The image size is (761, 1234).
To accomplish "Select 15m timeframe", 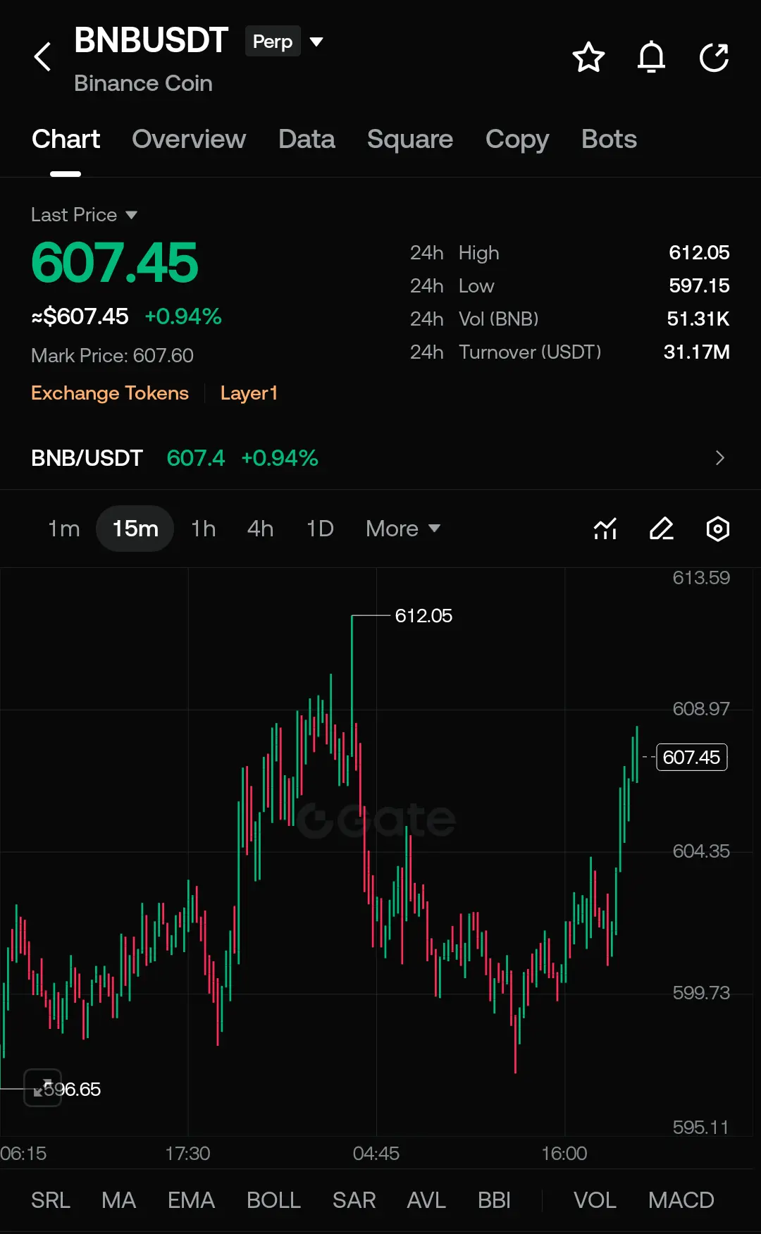I will pos(135,529).
